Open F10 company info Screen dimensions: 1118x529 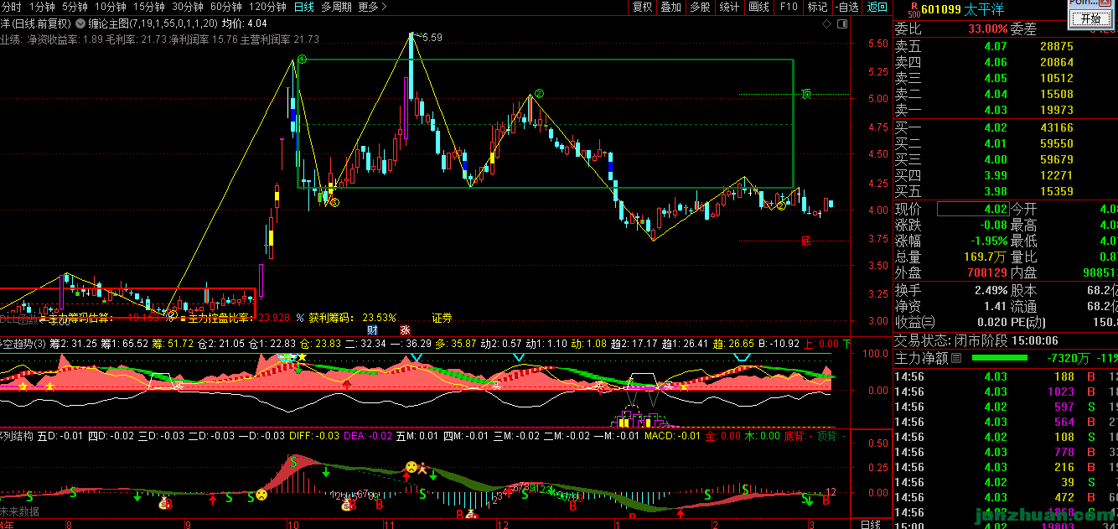[789, 7]
